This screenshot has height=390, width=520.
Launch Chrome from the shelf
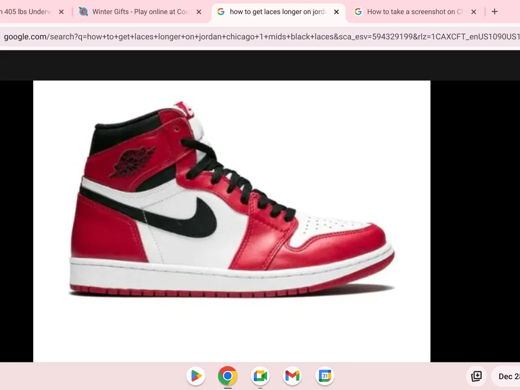tap(228, 376)
